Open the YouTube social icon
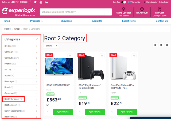The width and height of the screenshot is (171, 119). click(x=41, y=2)
